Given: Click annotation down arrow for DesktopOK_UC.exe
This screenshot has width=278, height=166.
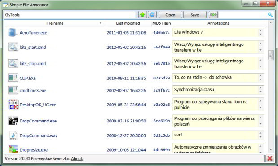Looking at the screenshot, I should point(260,108).
